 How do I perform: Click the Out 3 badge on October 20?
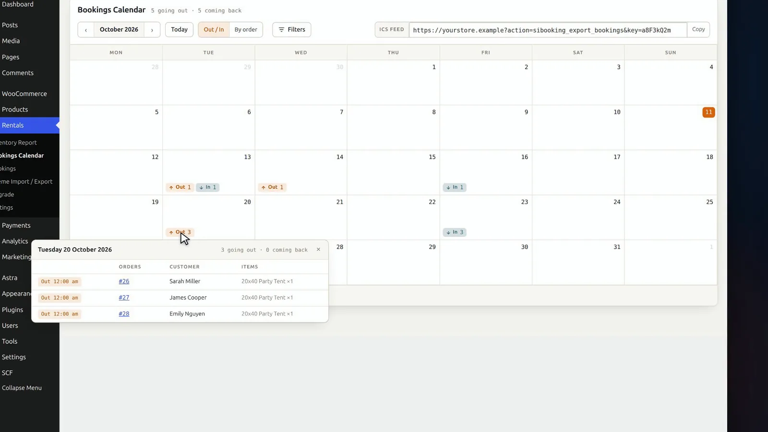(180, 232)
